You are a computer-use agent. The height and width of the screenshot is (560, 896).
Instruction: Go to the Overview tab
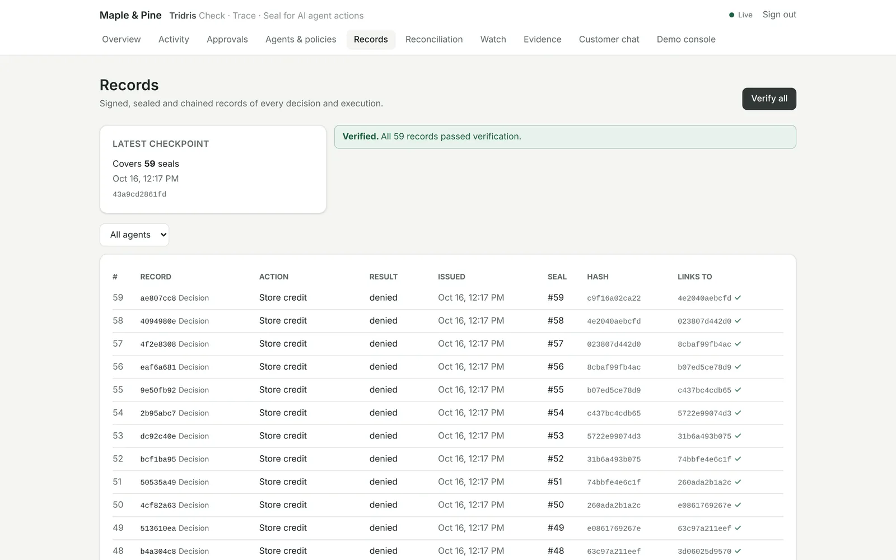coord(122,39)
